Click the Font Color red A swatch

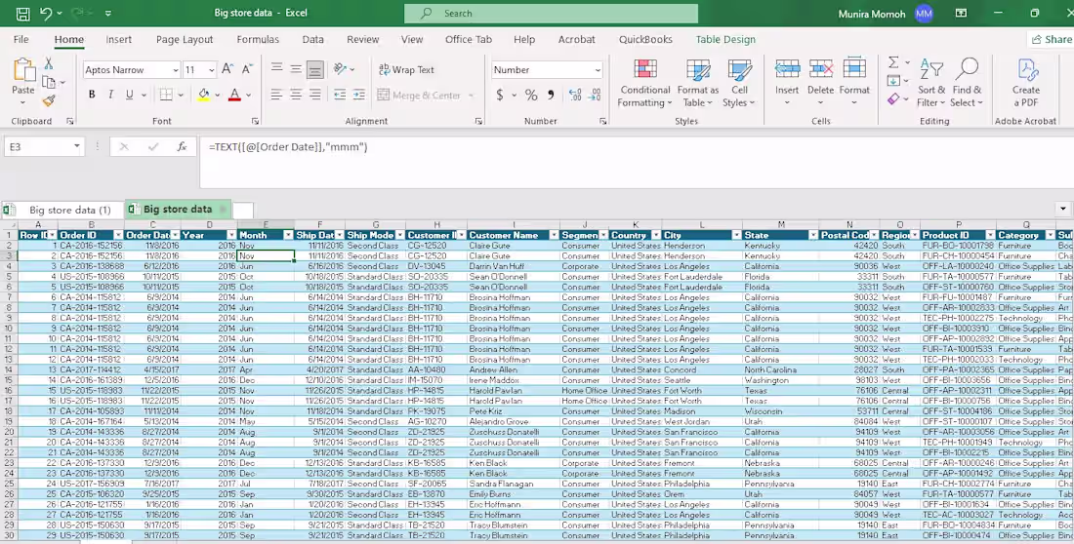tap(234, 95)
